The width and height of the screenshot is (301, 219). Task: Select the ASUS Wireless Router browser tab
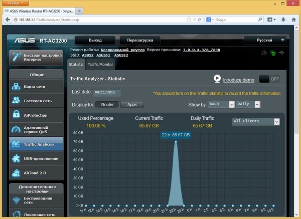(39, 11)
